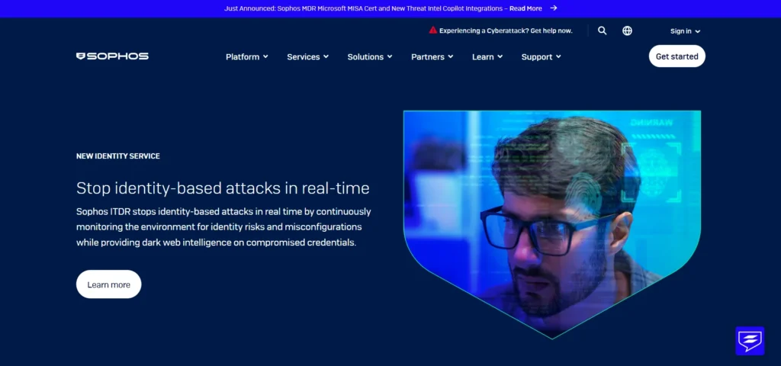Viewport: 781px width, 366px height.
Task: Click the 'NEW IDENTITY SERVICE' label
Action: click(118, 156)
